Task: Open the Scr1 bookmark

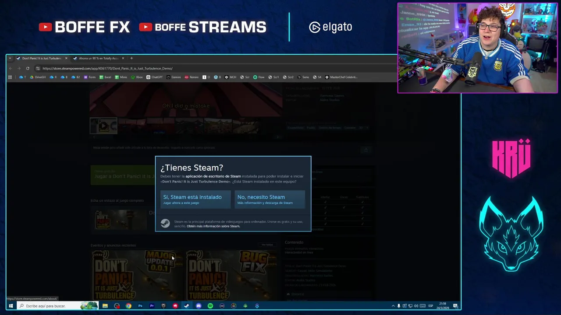Action: point(273,77)
